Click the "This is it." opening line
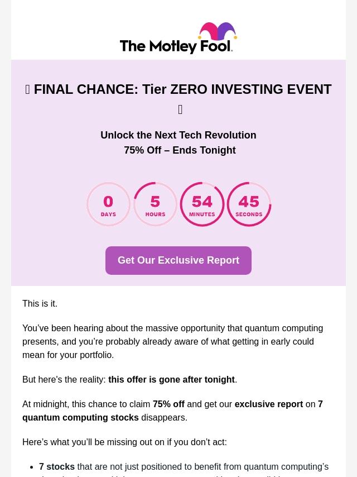Screen dimensions: 357x477 tap(40, 303)
